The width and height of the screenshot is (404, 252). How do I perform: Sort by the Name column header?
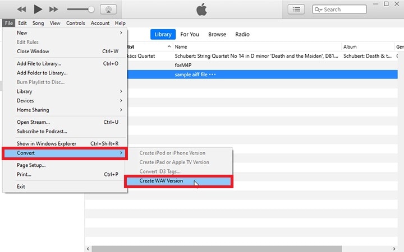pyautogui.click(x=257, y=47)
